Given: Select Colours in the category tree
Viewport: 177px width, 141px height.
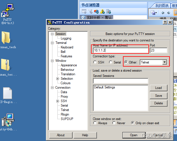Looking at the screenshot, I should (66, 83).
